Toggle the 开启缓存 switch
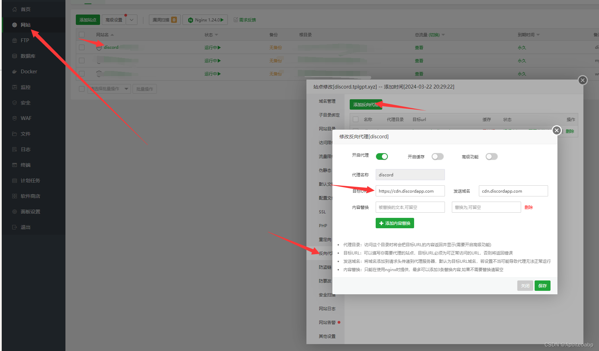 pos(438,157)
